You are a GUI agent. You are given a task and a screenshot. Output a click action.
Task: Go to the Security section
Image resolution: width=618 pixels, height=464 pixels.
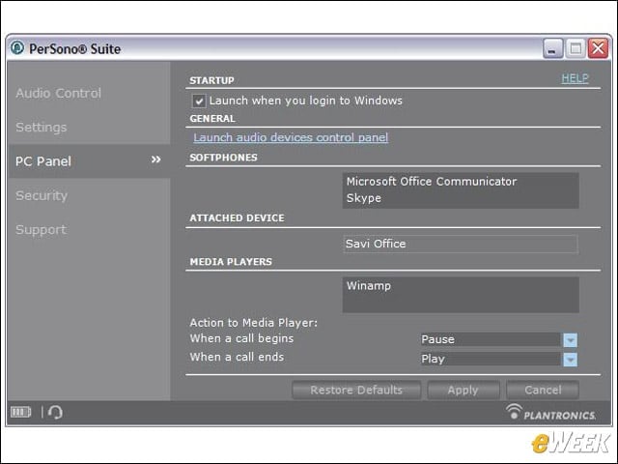coord(42,195)
